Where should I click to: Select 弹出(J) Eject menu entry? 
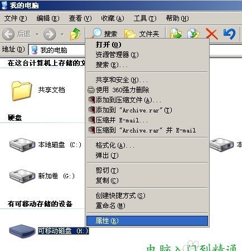pyautogui.click(x=147, y=155)
